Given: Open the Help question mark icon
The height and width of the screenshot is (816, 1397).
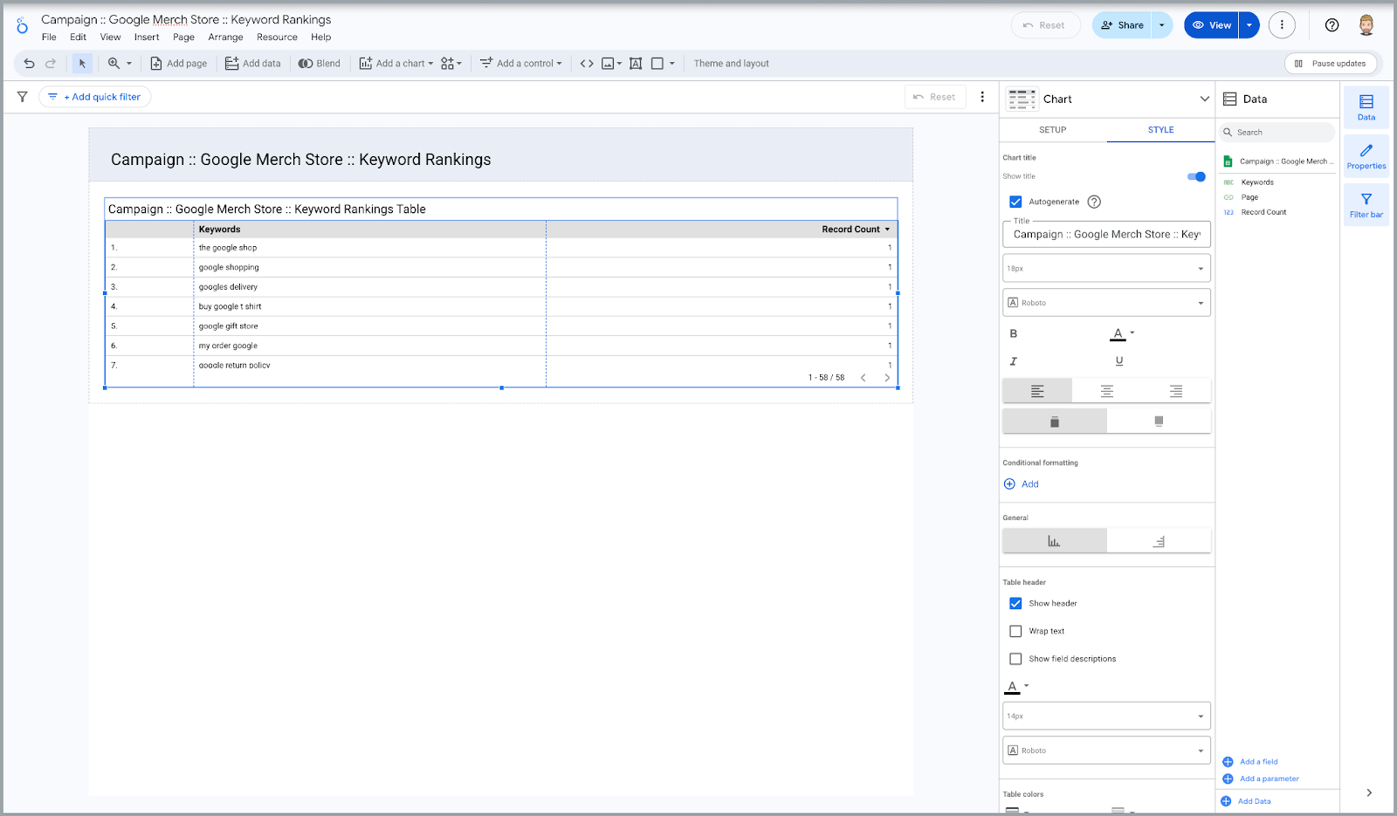Looking at the screenshot, I should (x=1332, y=25).
